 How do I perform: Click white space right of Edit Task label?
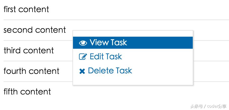(x=159, y=57)
